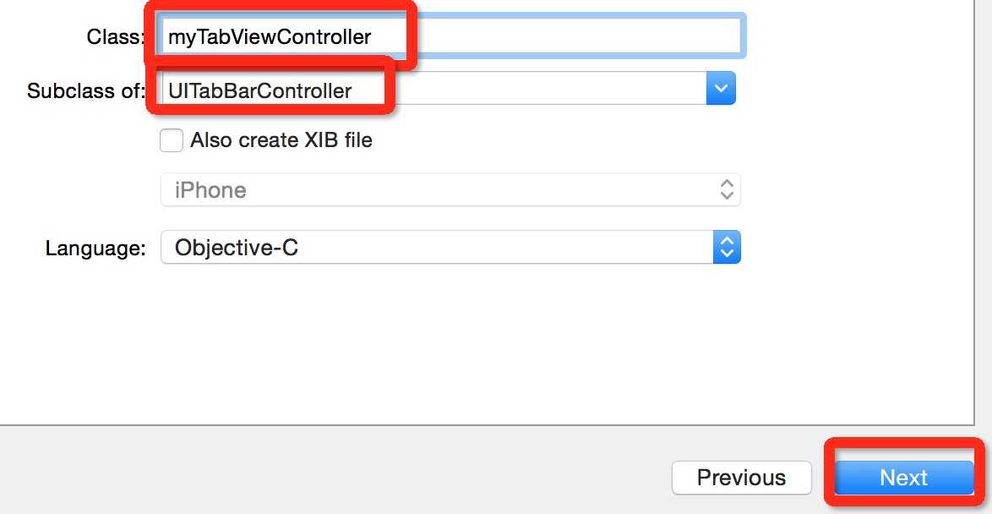Click the "Also create XIB file" label

click(x=281, y=140)
